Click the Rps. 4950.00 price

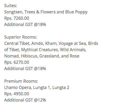click(x=17, y=94)
